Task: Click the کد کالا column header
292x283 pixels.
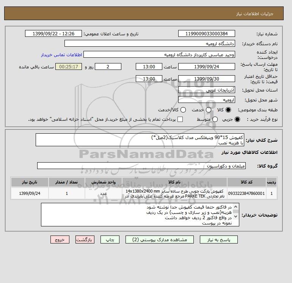Action: coord(246,182)
